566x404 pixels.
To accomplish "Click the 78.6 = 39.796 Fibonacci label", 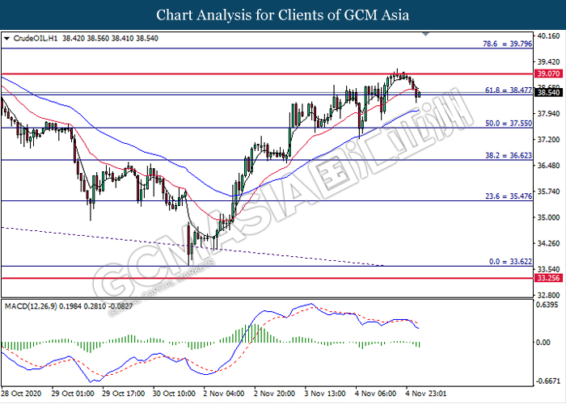I will click(507, 44).
